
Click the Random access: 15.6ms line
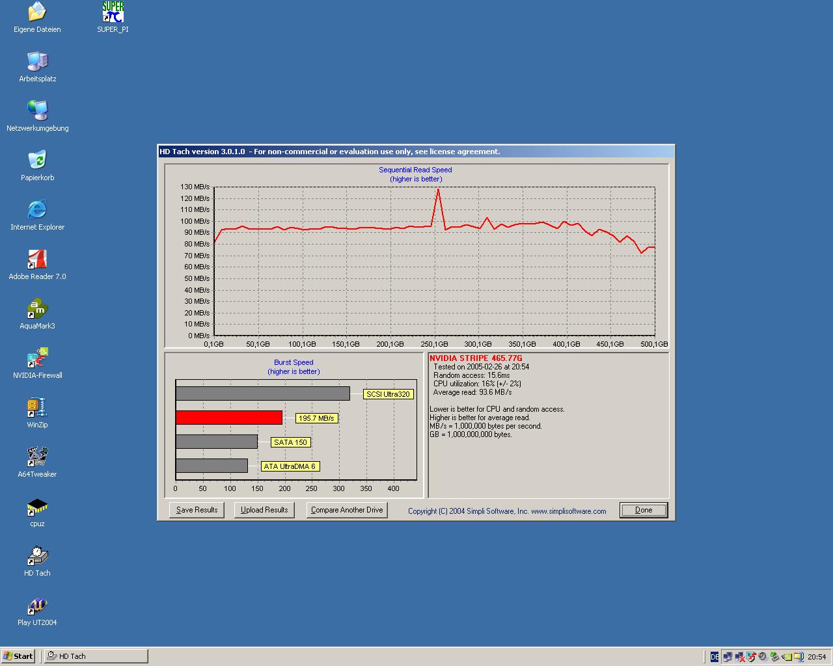472,375
